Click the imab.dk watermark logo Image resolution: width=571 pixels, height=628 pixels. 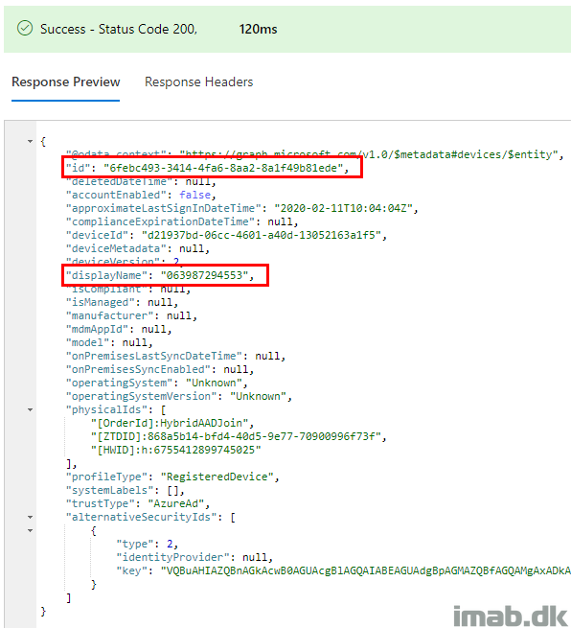511,616
